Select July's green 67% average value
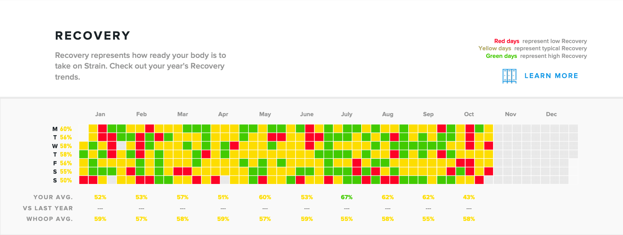Image resolution: width=623 pixels, height=235 pixels. click(347, 197)
